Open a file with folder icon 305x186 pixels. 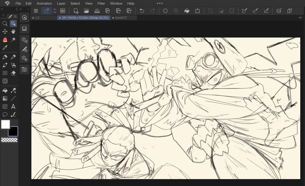(x=86, y=11)
